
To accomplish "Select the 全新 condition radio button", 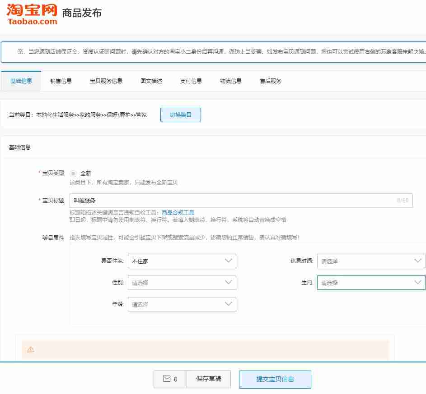I will [x=73, y=173].
